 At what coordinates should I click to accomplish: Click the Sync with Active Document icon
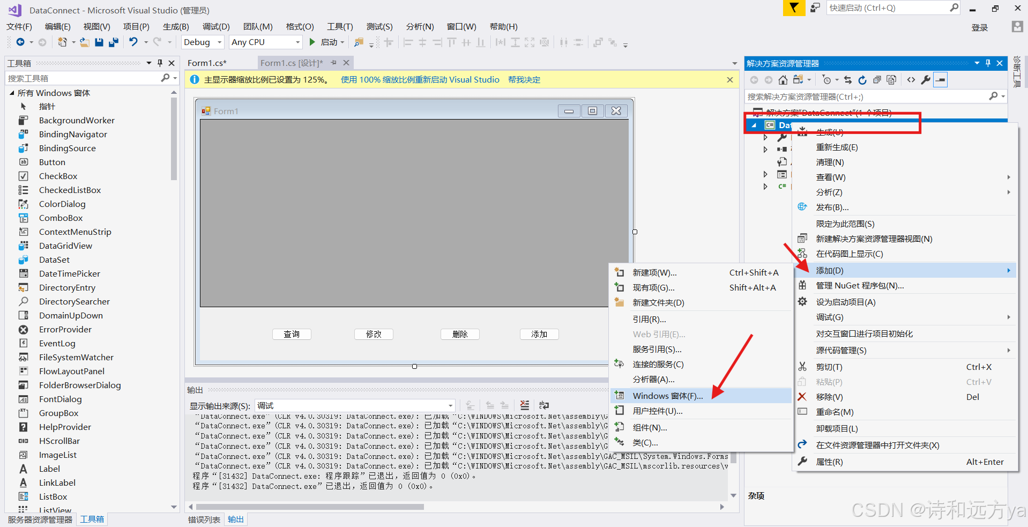click(x=848, y=80)
